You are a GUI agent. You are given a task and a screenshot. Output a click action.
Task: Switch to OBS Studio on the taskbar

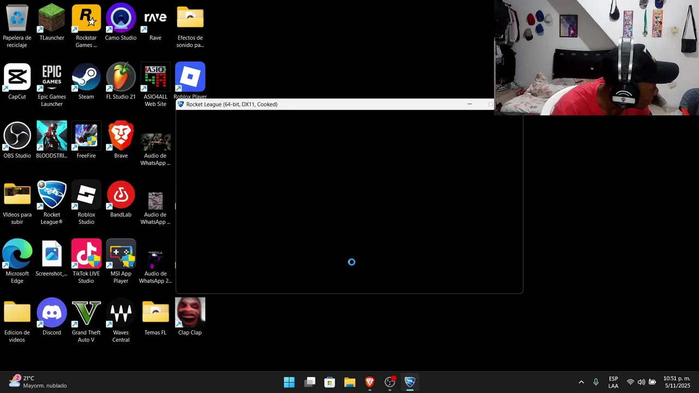(x=390, y=382)
